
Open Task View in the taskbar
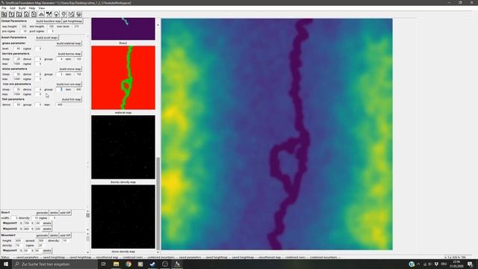pos(104,264)
